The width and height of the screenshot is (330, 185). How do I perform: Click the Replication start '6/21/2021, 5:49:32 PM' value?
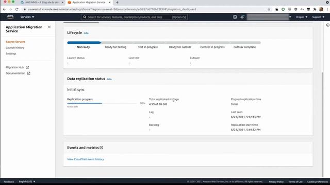click(x=245, y=130)
